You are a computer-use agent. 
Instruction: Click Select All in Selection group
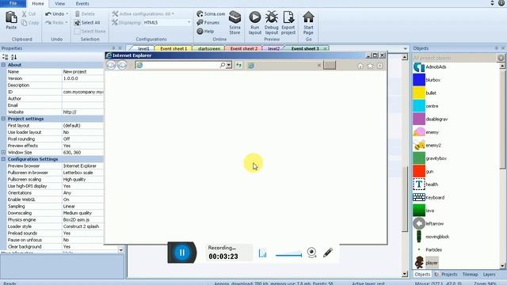tap(87, 23)
